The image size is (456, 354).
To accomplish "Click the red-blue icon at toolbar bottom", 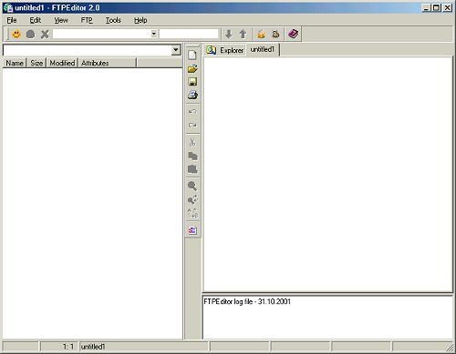I will click(192, 230).
